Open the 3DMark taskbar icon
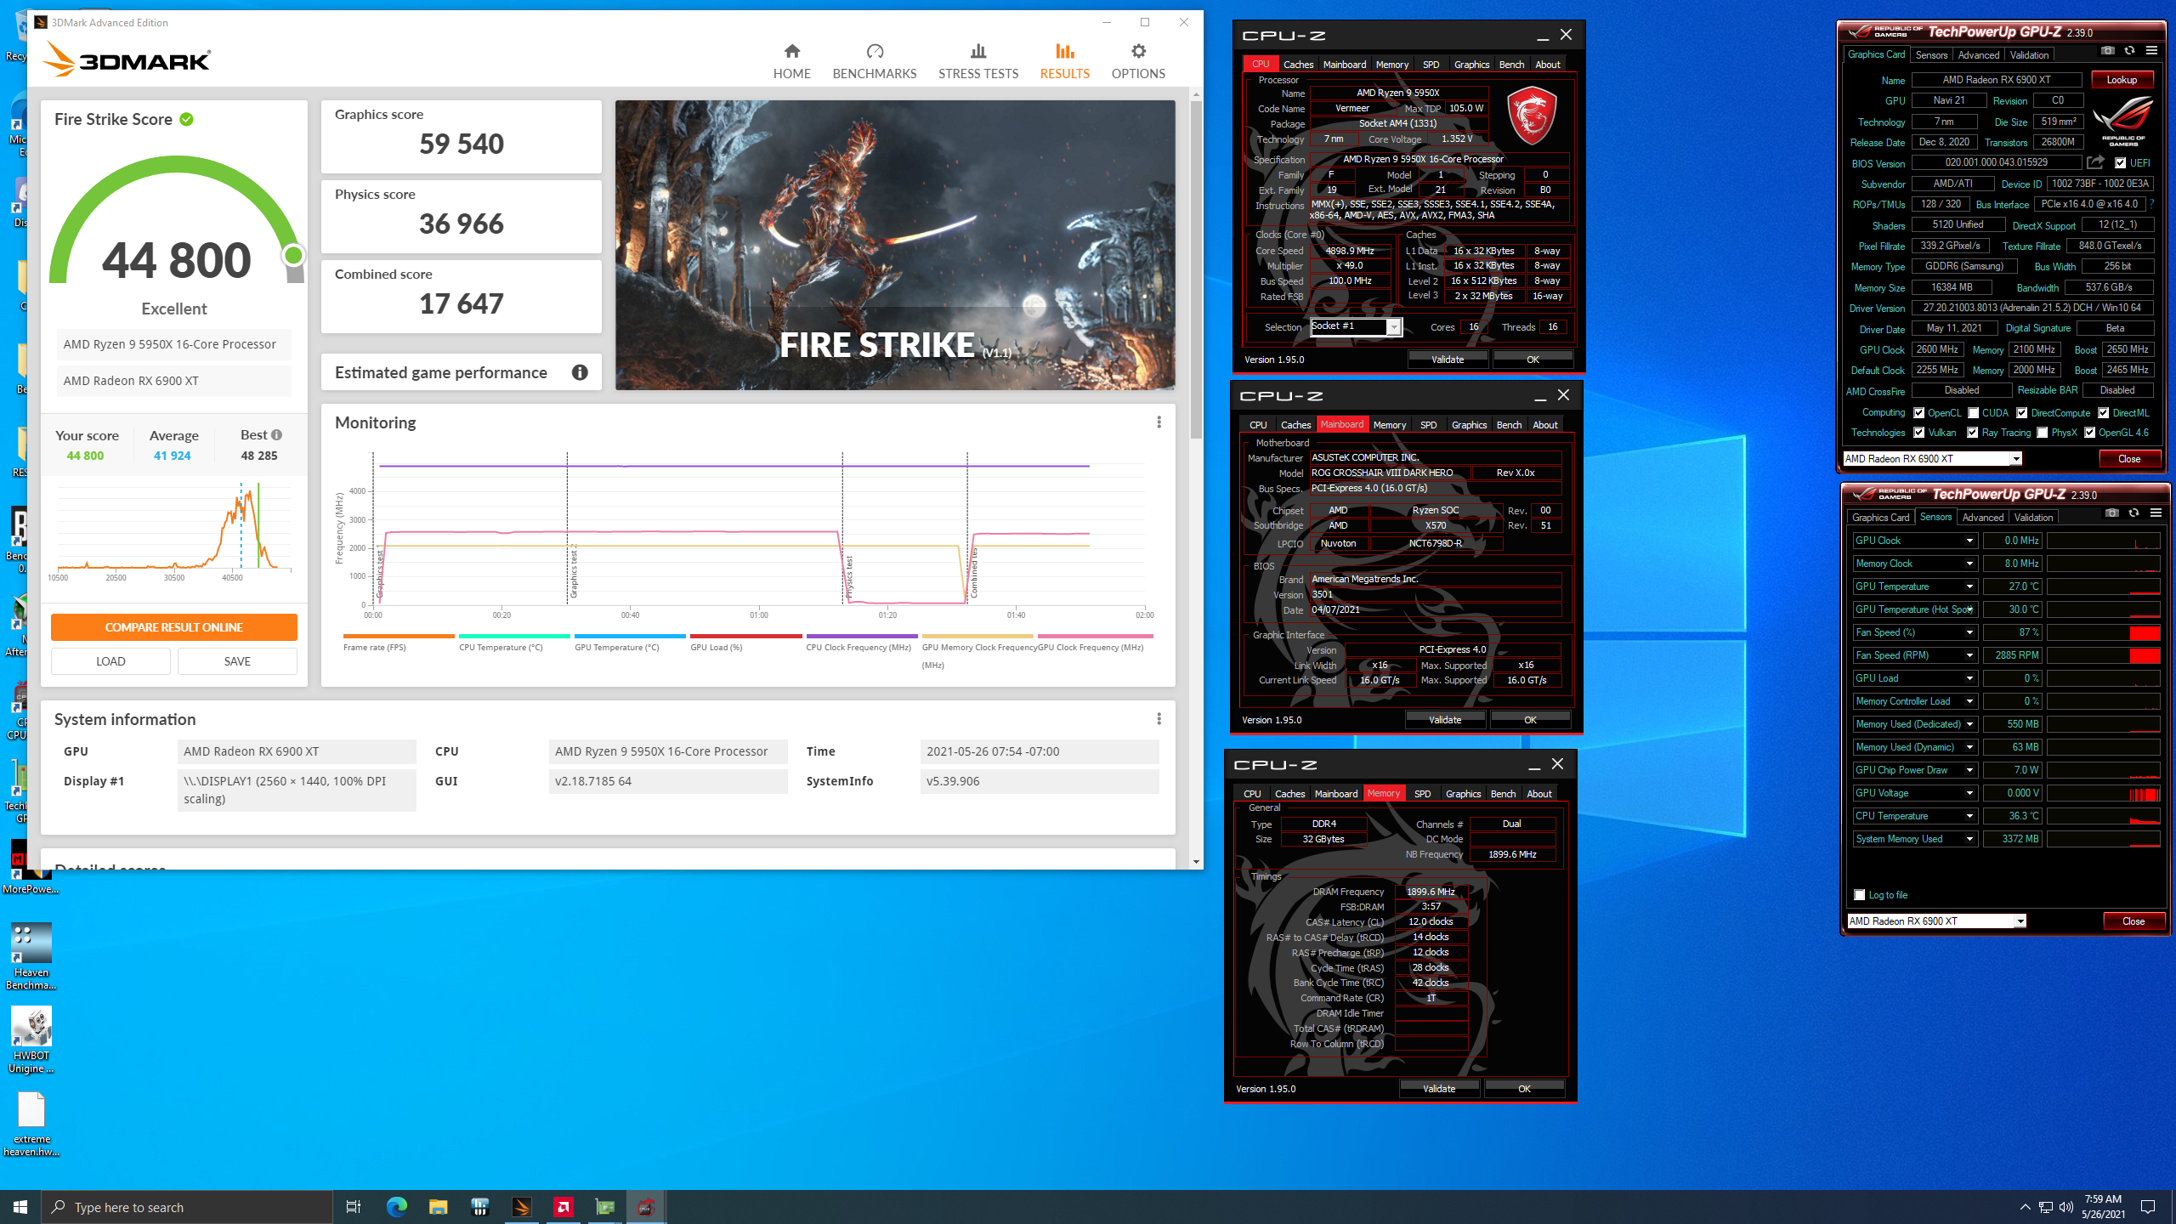The width and height of the screenshot is (2176, 1224). 521,1206
